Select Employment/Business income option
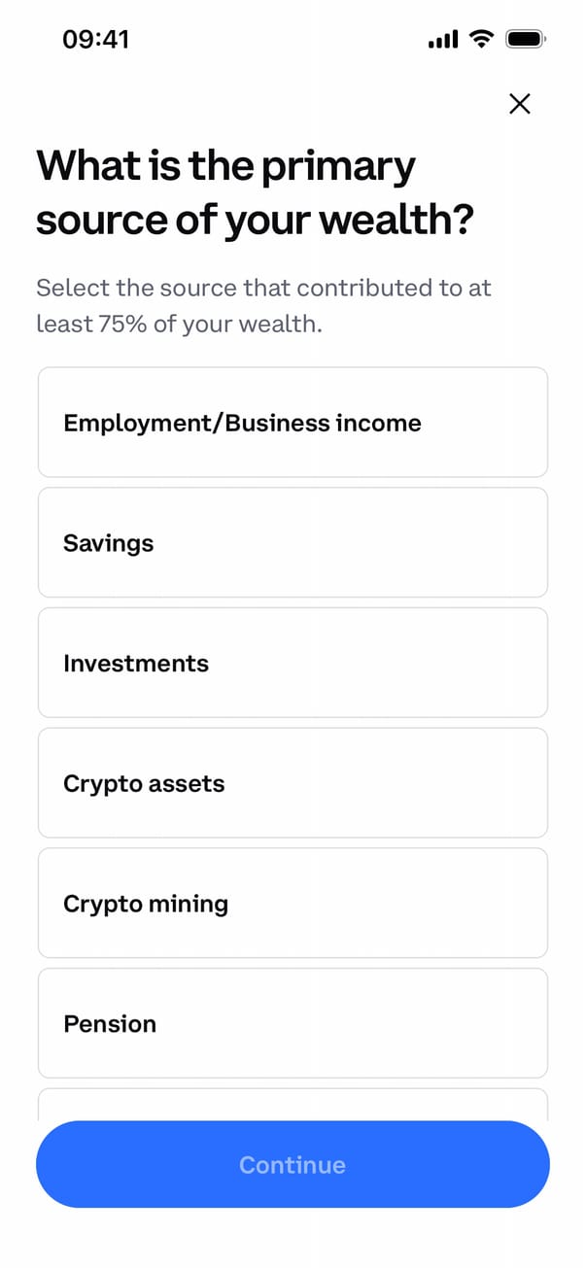586x1268 pixels. coord(293,423)
